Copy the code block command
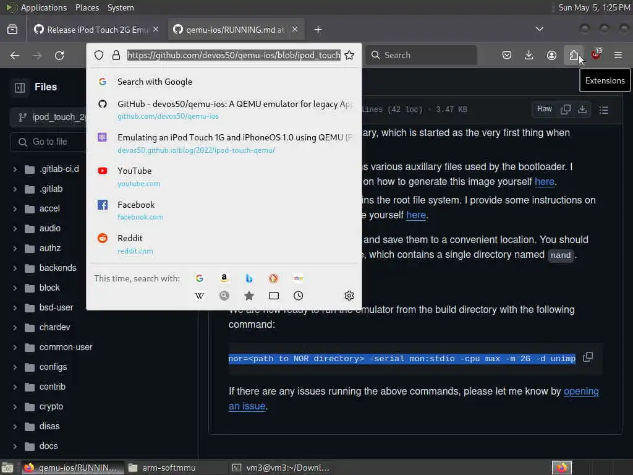Viewport: 633px width, 475px height. [588, 357]
